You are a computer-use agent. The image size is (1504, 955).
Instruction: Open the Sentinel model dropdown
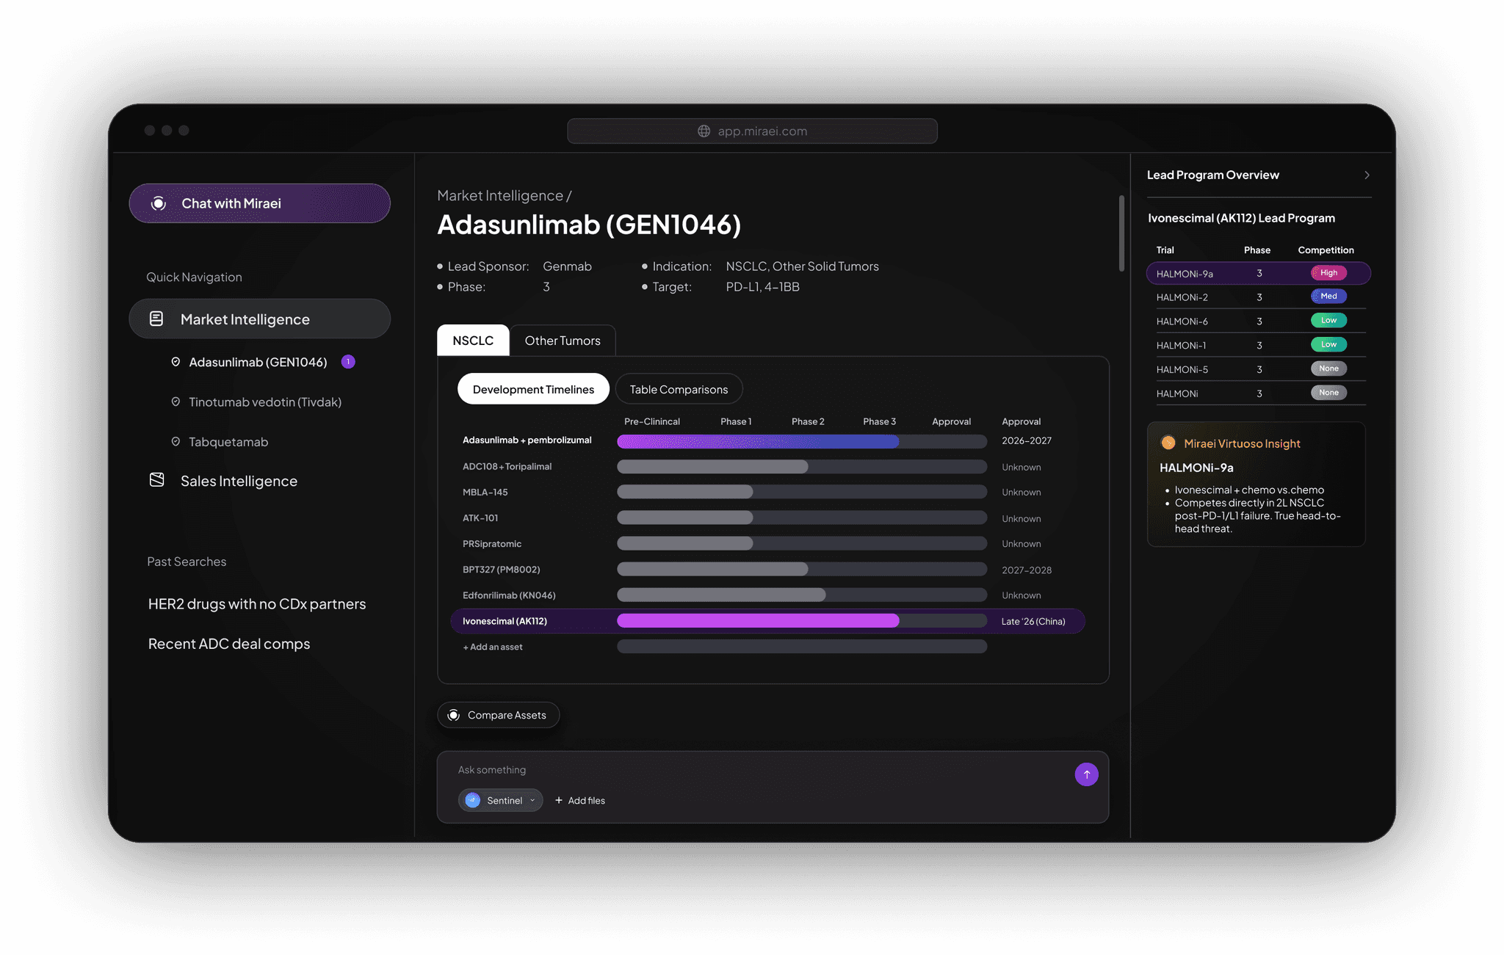[x=532, y=800]
